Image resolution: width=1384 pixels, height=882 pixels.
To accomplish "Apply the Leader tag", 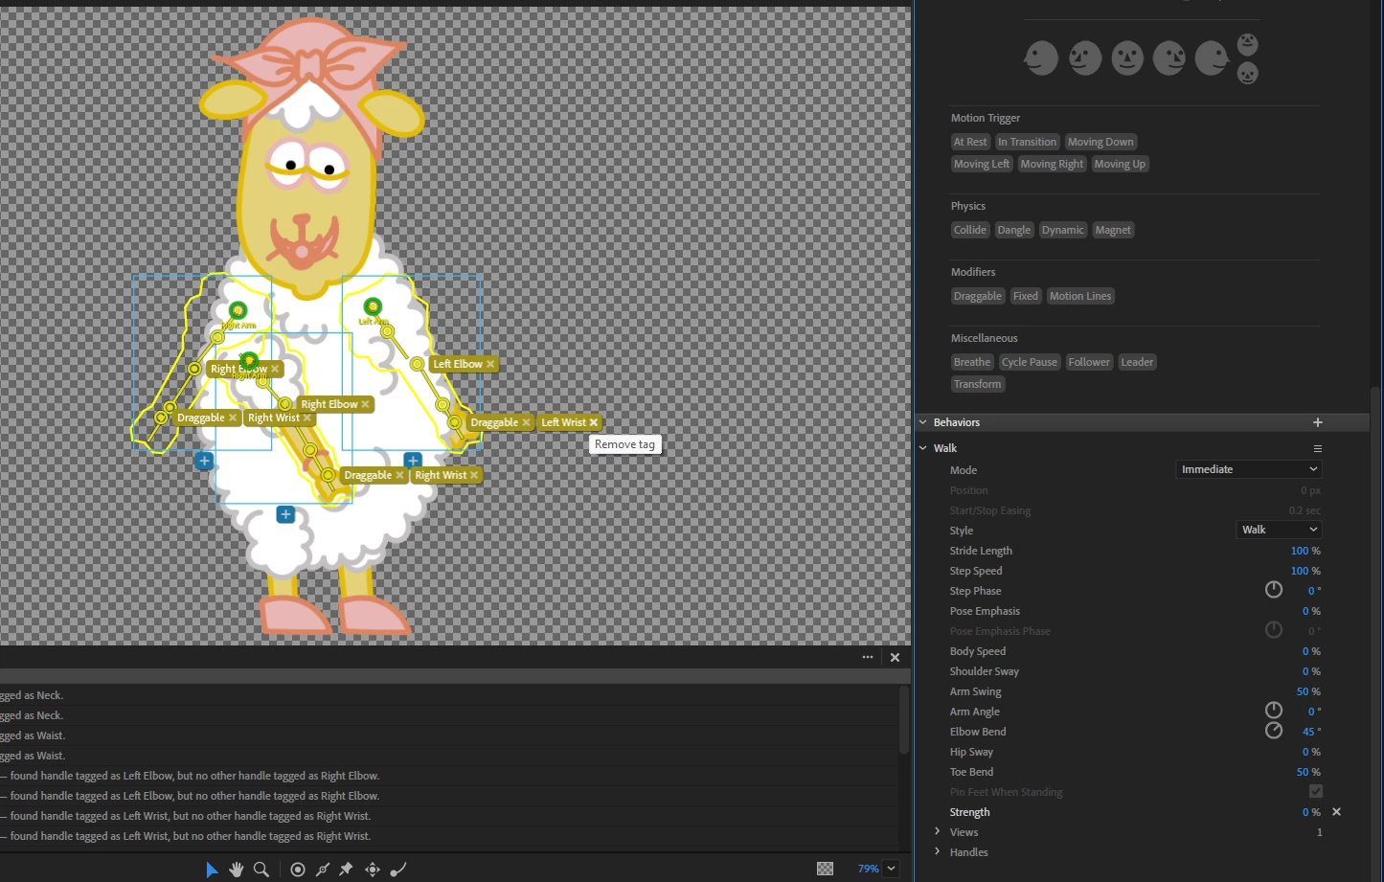I will point(1137,362).
